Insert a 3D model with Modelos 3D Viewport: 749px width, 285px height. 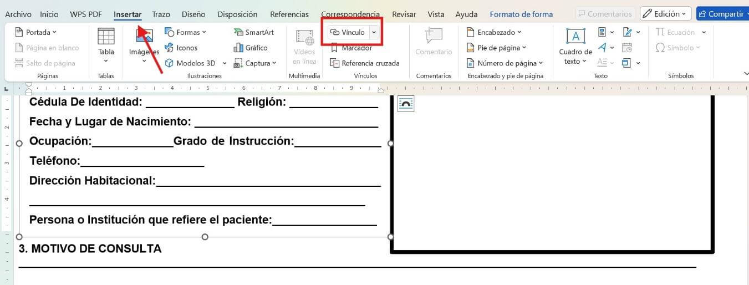(x=191, y=63)
